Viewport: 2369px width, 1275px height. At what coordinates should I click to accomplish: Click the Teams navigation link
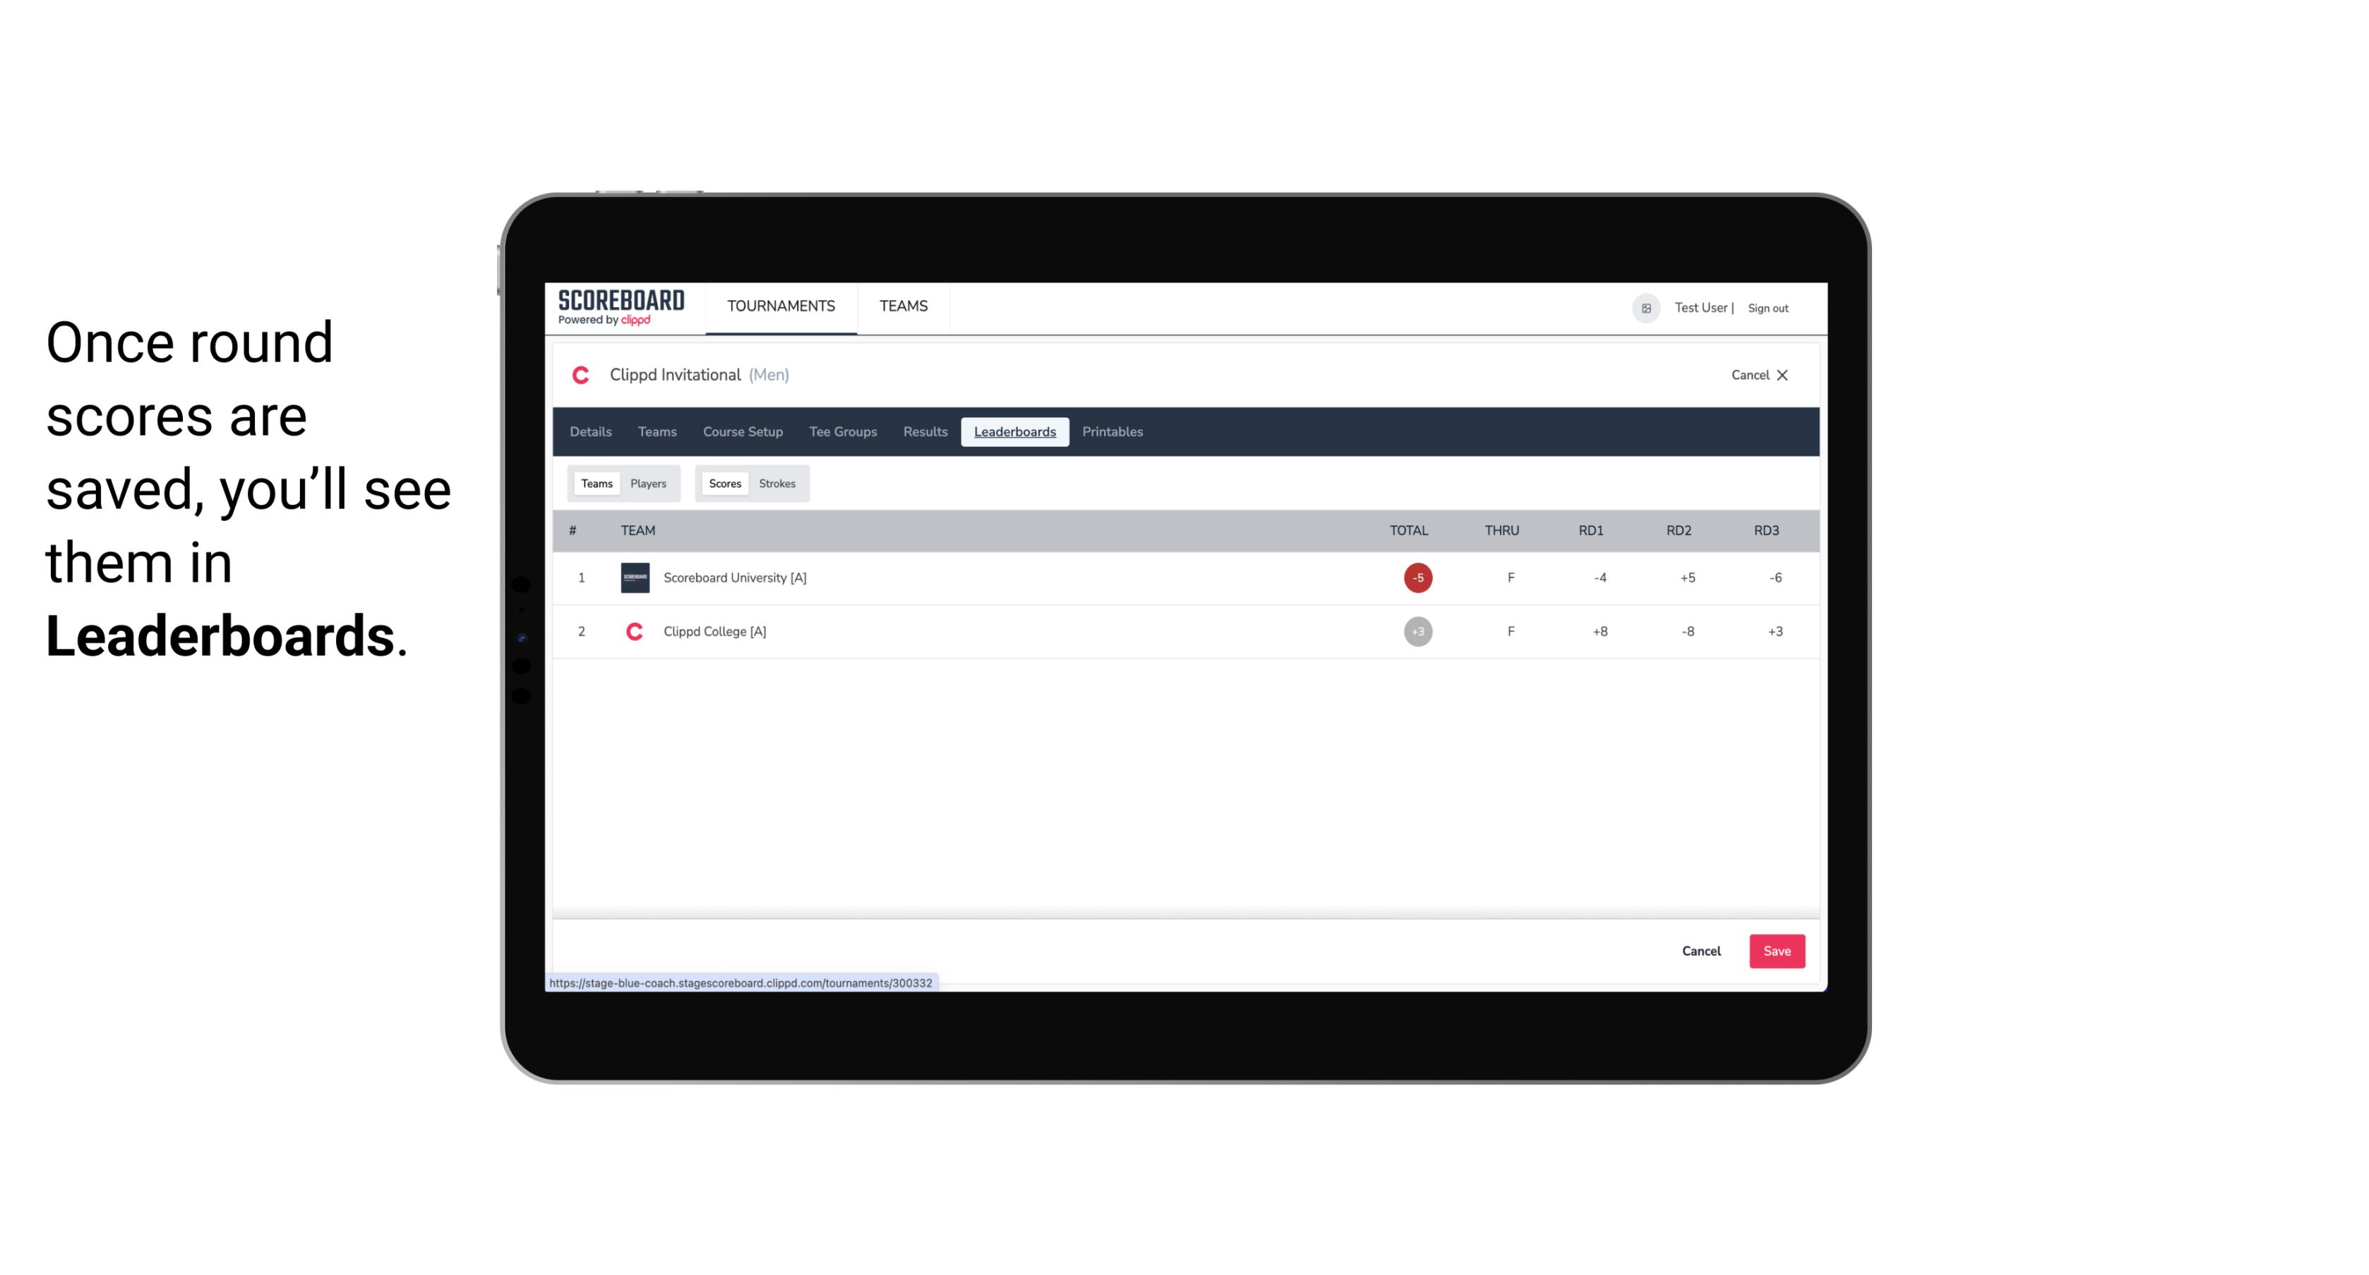pos(904,308)
